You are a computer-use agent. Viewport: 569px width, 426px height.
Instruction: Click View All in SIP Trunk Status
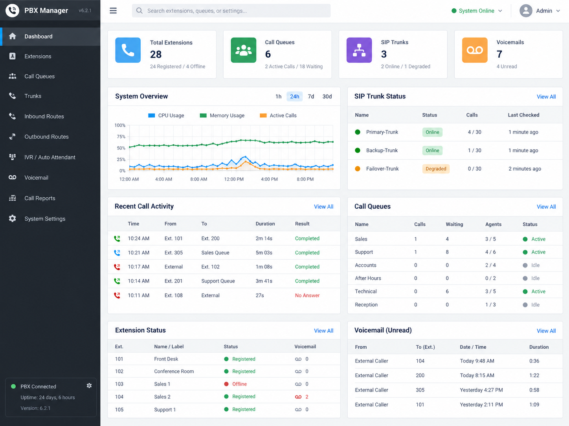pos(546,97)
